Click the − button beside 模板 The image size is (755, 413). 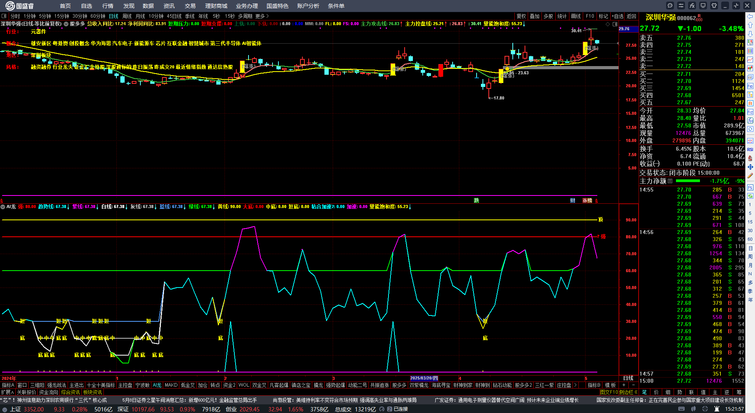(633, 385)
